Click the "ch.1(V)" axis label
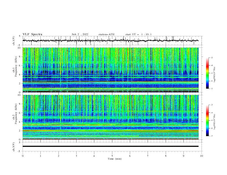 pos(13,41)
